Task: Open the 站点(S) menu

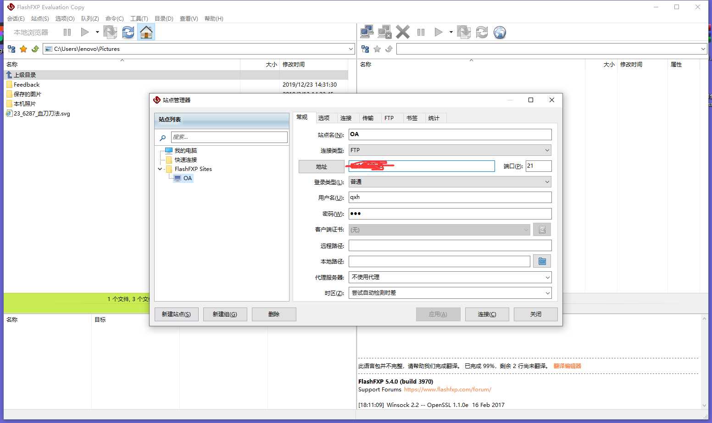Action: coord(40,18)
